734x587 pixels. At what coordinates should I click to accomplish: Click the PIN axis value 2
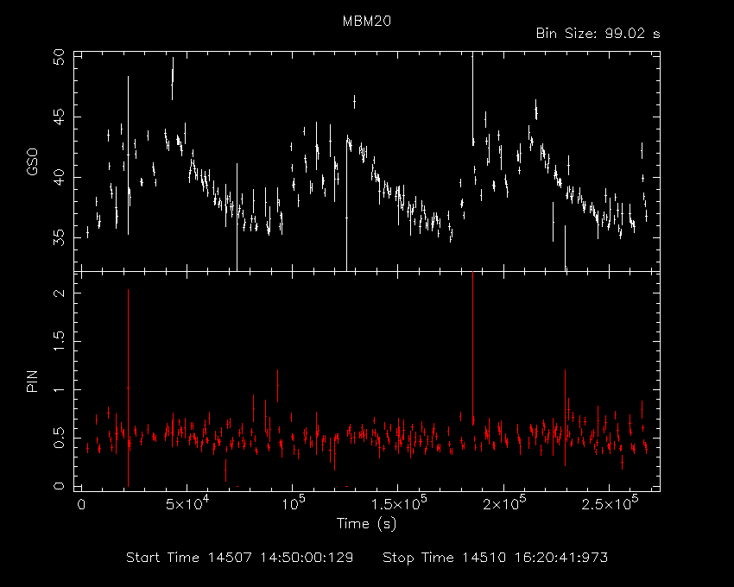coord(59,293)
